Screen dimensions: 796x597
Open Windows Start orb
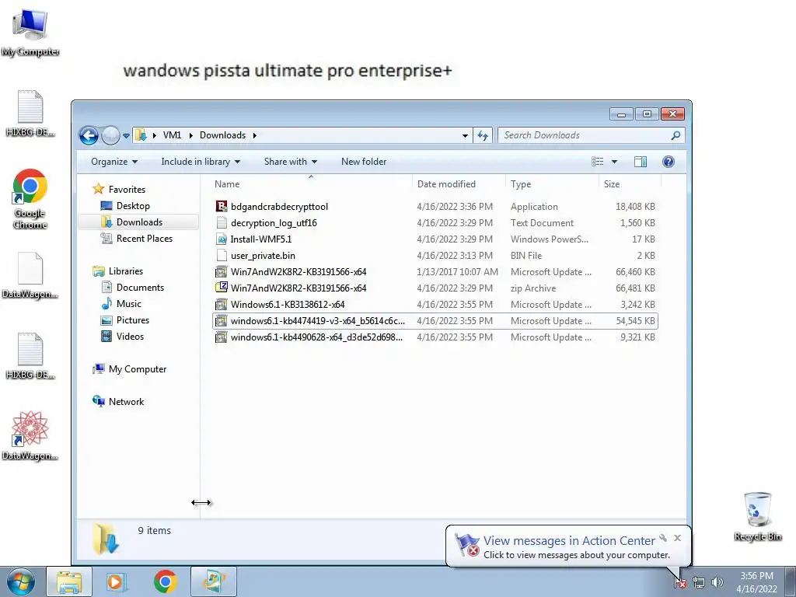tap(20, 581)
